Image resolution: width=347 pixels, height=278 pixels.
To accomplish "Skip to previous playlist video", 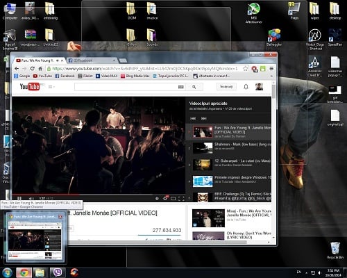I will point(193,118).
